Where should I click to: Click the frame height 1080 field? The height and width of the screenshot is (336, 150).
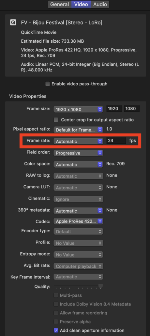pos(132,109)
